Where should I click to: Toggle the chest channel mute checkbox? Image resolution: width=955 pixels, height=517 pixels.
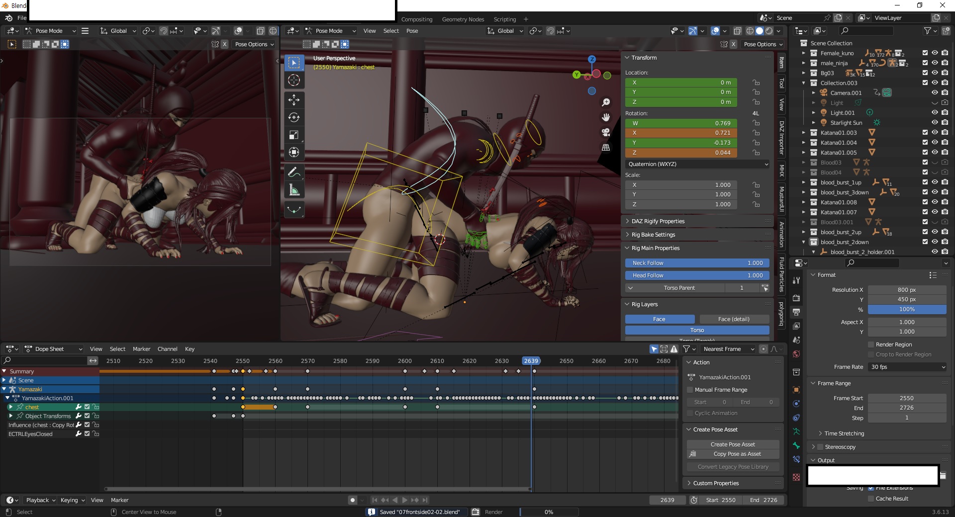[x=87, y=407]
